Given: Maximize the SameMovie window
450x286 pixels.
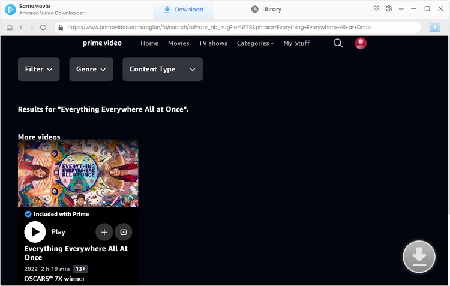Looking at the screenshot, I should click(427, 8).
